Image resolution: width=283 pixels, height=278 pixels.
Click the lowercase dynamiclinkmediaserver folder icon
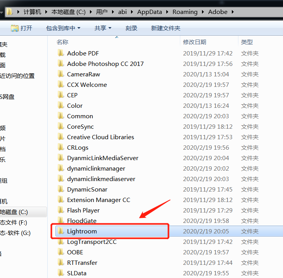[x=61, y=179]
